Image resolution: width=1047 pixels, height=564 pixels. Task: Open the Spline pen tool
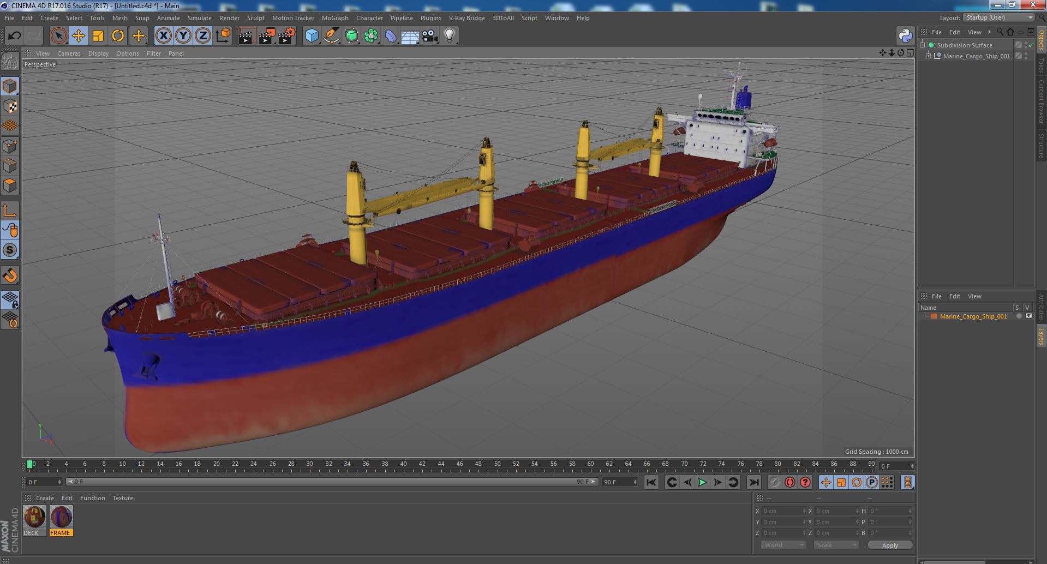331,36
